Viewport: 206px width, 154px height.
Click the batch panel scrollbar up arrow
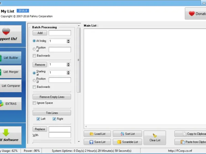(x=79, y=26)
